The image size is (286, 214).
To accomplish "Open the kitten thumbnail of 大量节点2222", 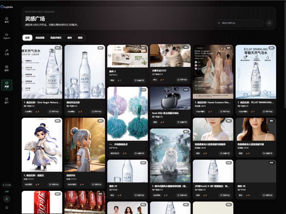I will click(x=170, y=55).
